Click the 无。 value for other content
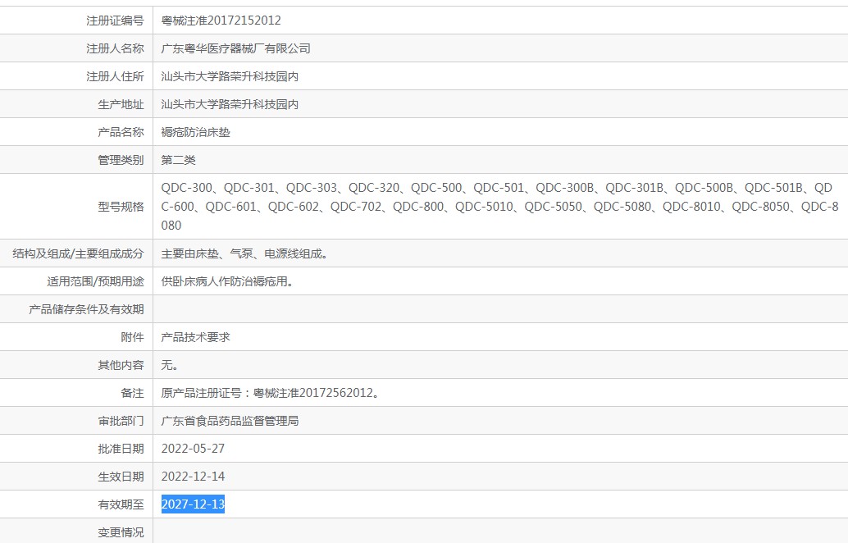 click(x=170, y=365)
